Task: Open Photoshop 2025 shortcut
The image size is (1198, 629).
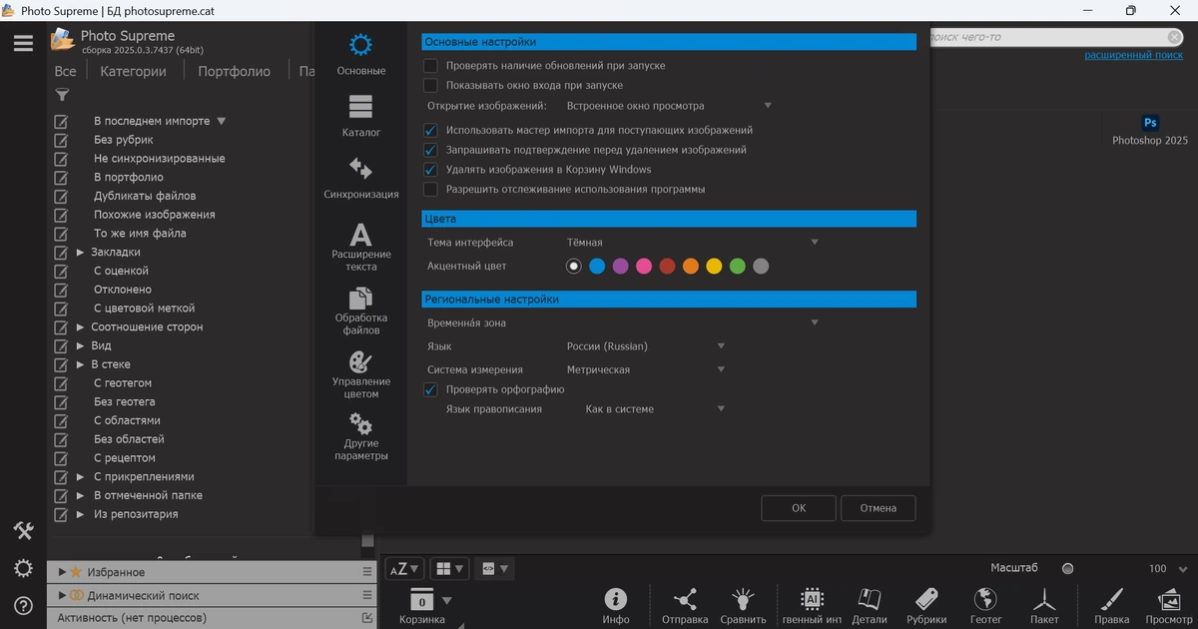Action: tap(1150, 131)
